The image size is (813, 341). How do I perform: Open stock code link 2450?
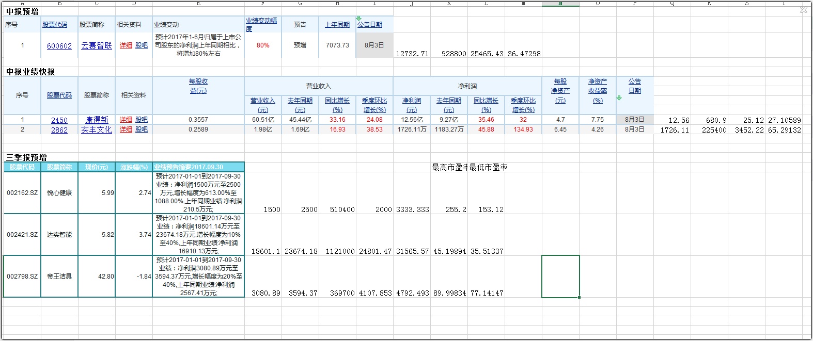pyautogui.click(x=59, y=120)
